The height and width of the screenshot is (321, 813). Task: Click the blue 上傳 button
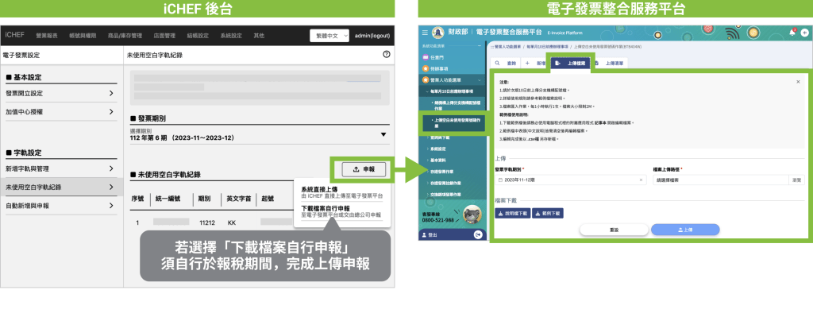[687, 229]
